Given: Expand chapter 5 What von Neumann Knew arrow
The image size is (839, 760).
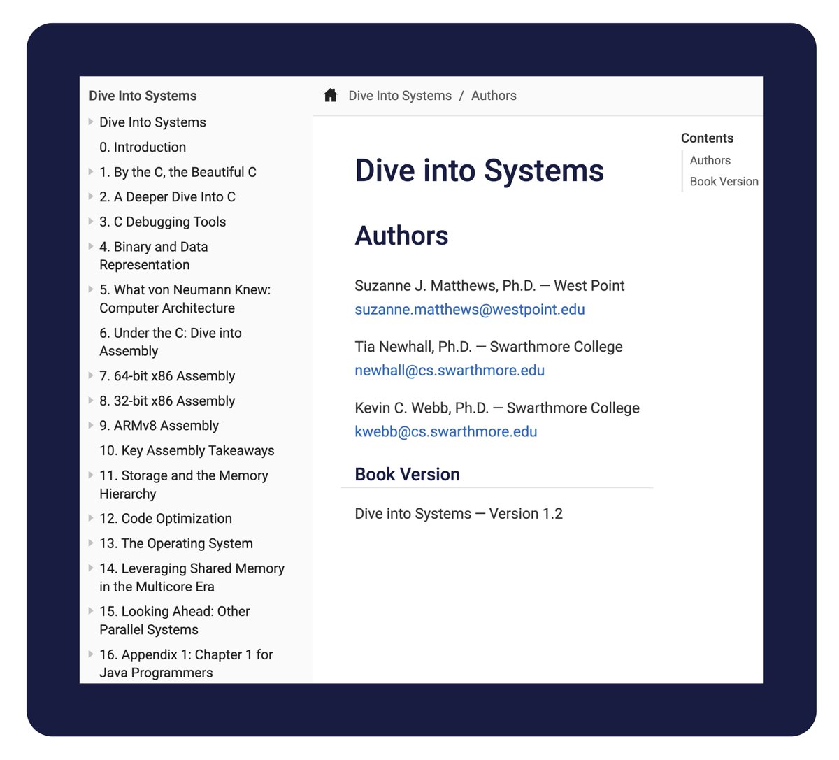Looking at the screenshot, I should 91,289.
